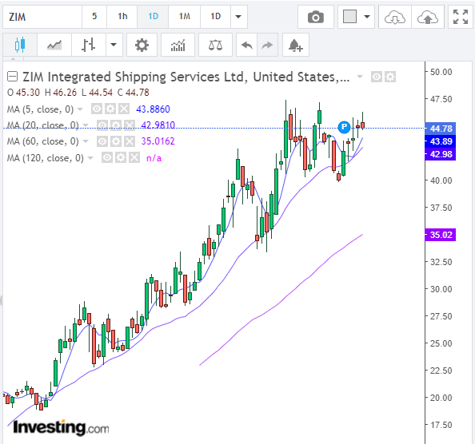Image resolution: width=475 pixels, height=444 pixels.
Task: Click the MA (5, close, 0) label
Action: click(40, 109)
